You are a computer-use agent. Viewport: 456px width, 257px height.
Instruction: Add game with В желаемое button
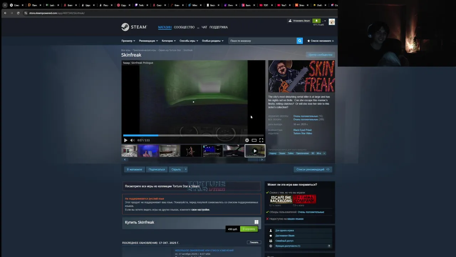tap(134, 169)
